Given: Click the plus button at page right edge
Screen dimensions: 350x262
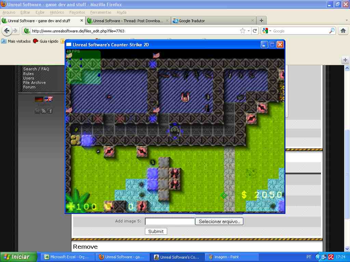Looking at the screenshot, I should click(345, 60).
